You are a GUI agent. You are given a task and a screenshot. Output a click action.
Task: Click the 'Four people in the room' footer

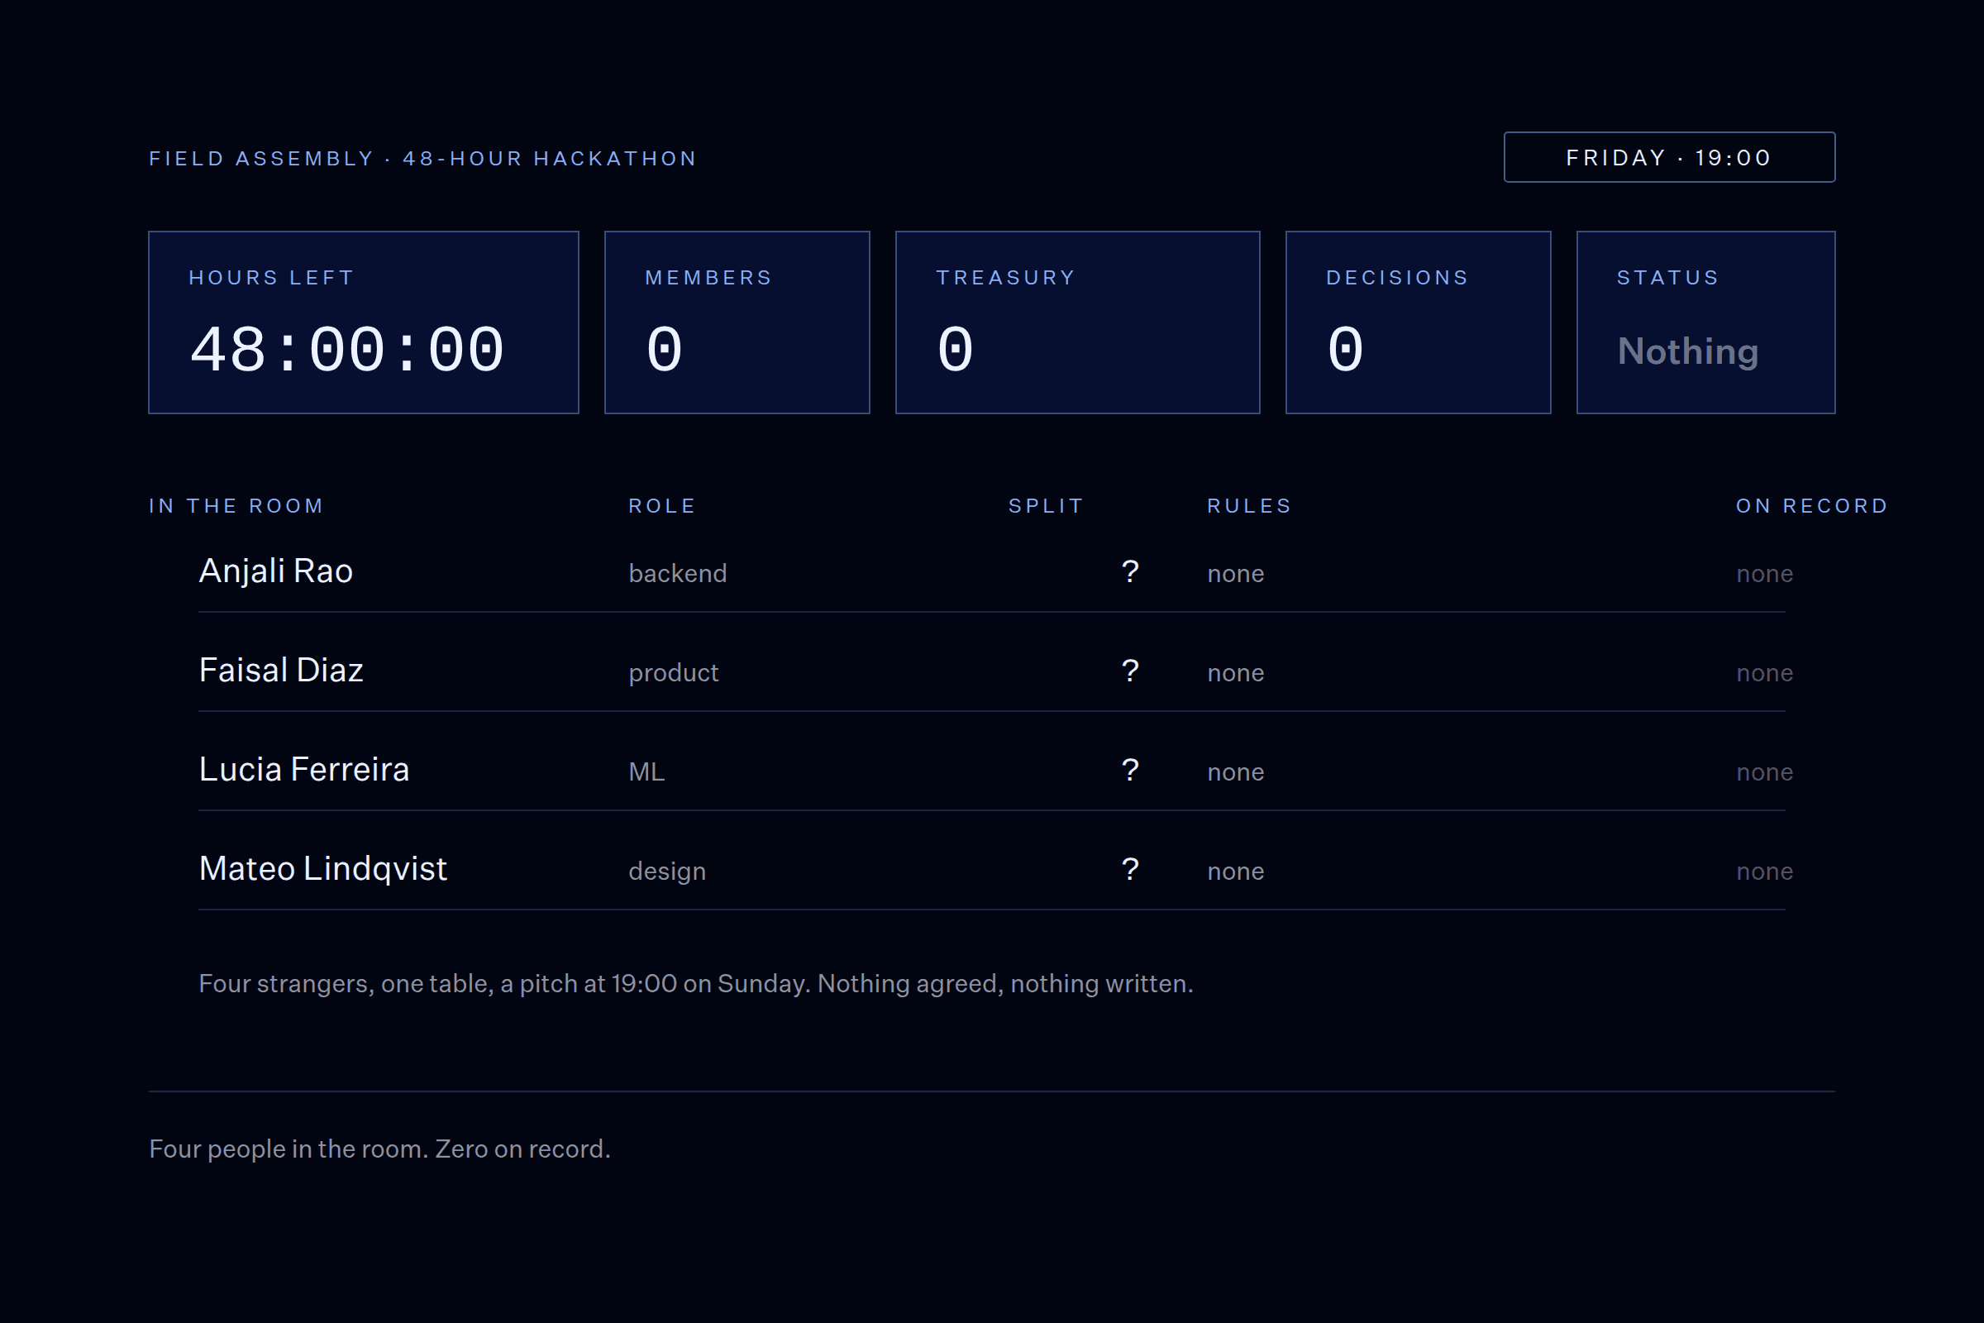(x=379, y=1149)
